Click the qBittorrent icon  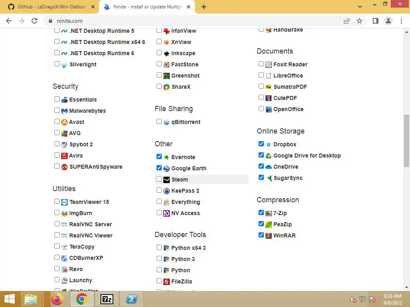(x=167, y=122)
